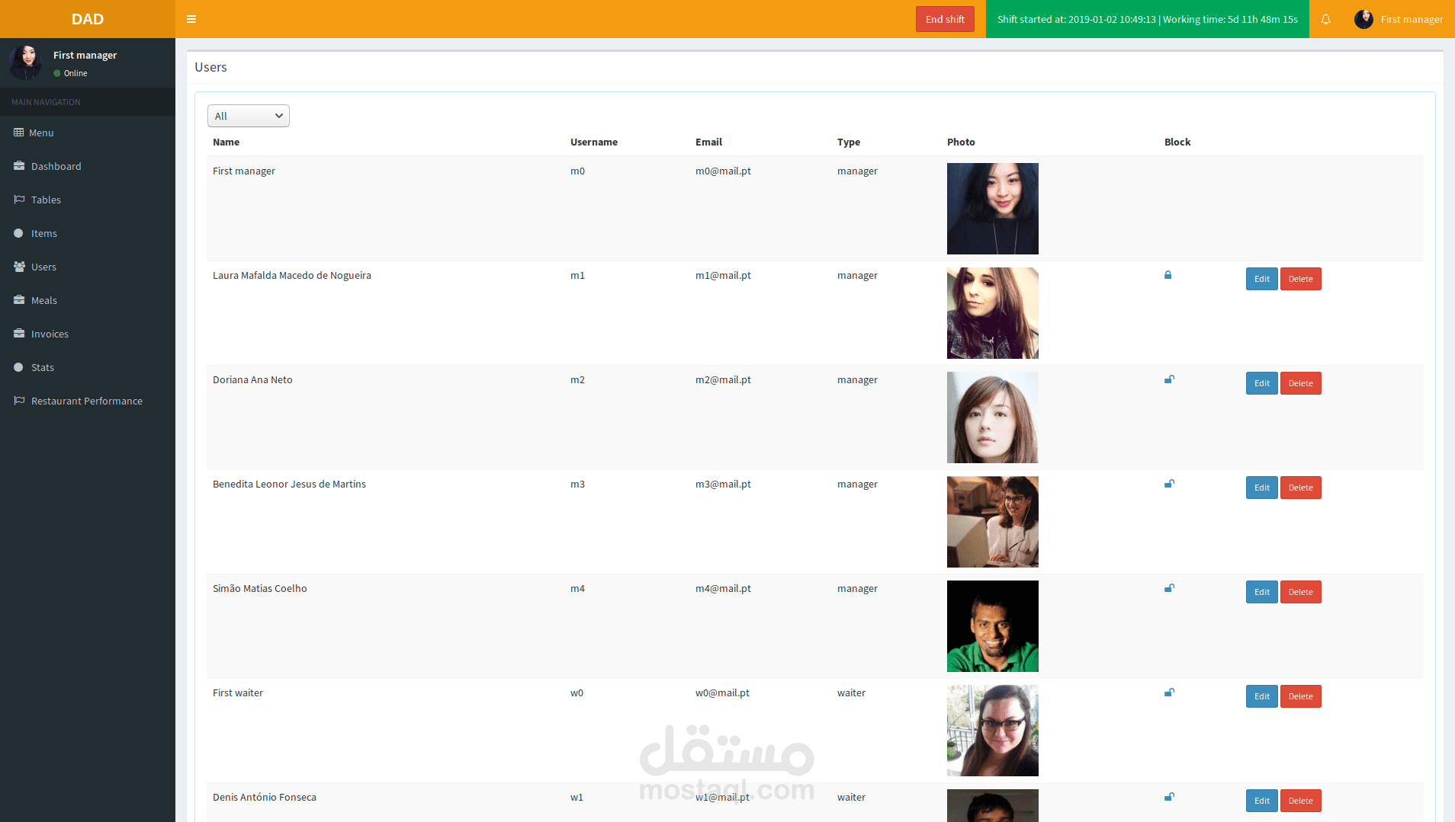The height and width of the screenshot is (822, 1455).
Task: Select the Meals briefcase icon
Action: (19, 300)
